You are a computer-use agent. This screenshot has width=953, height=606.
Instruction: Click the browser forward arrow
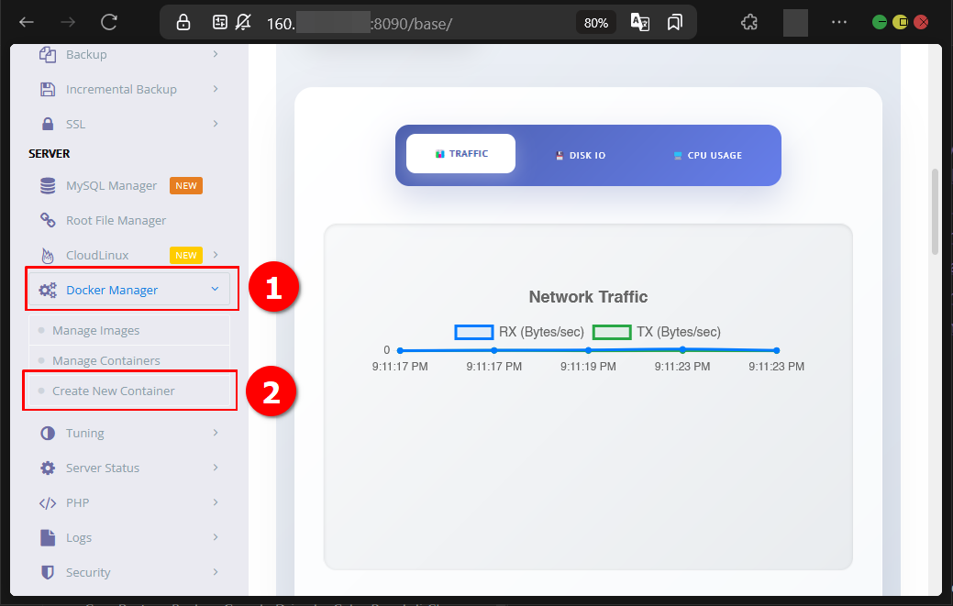coord(68,23)
